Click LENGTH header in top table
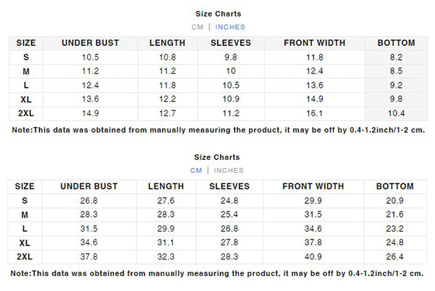The image size is (435, 291). pyautogui.click(x=167, y=43)
